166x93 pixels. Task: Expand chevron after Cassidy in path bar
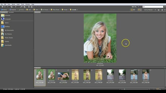[x=78, y=10]
